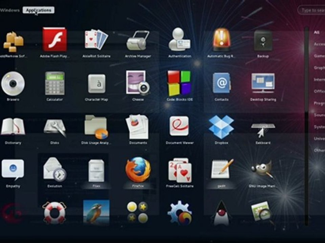The width and height of the screenshot is (325, 243).
Task: Filter by Graphics category
Action: pyautogui.click(x=319, y=67)
